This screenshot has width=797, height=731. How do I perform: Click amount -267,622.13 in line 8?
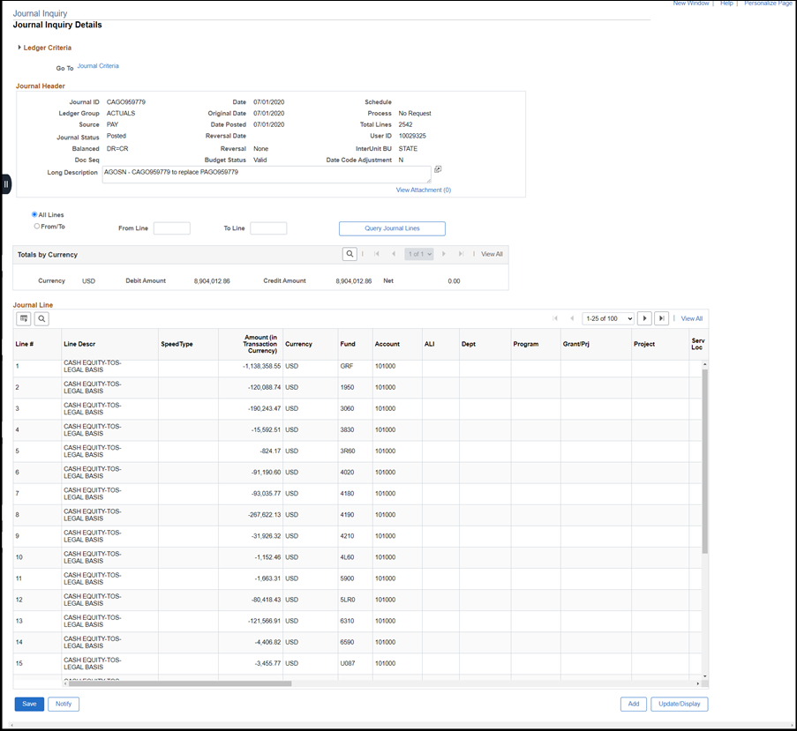264,515
